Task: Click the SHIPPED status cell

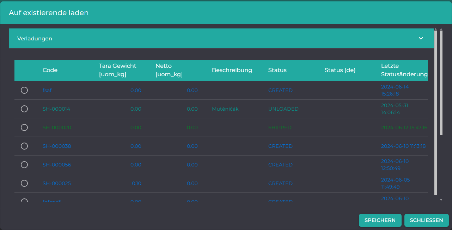Action: (280, 127)
